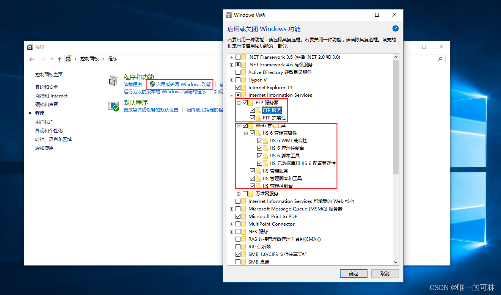Toggle SMB 1.0/CIFS 文件共享支持 checkbox
The image size is (501, 295).
[x=238, y=254]
